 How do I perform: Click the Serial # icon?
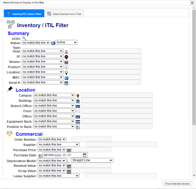tap(66, 83)
